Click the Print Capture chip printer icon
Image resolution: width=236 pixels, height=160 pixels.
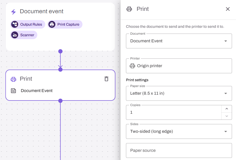(x=52, y=24)
